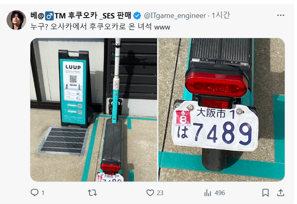Image resolution: width=297 pixels, height=204 pixels.
Task: Click the blue verified checkmark badge
Action: point(137,16)
